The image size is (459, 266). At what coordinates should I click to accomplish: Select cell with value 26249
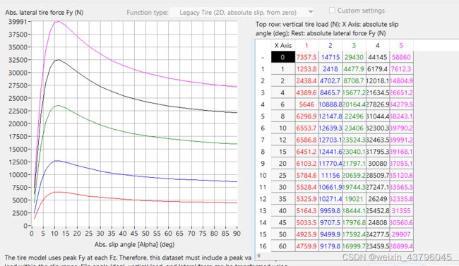click(x=378, y=199)
